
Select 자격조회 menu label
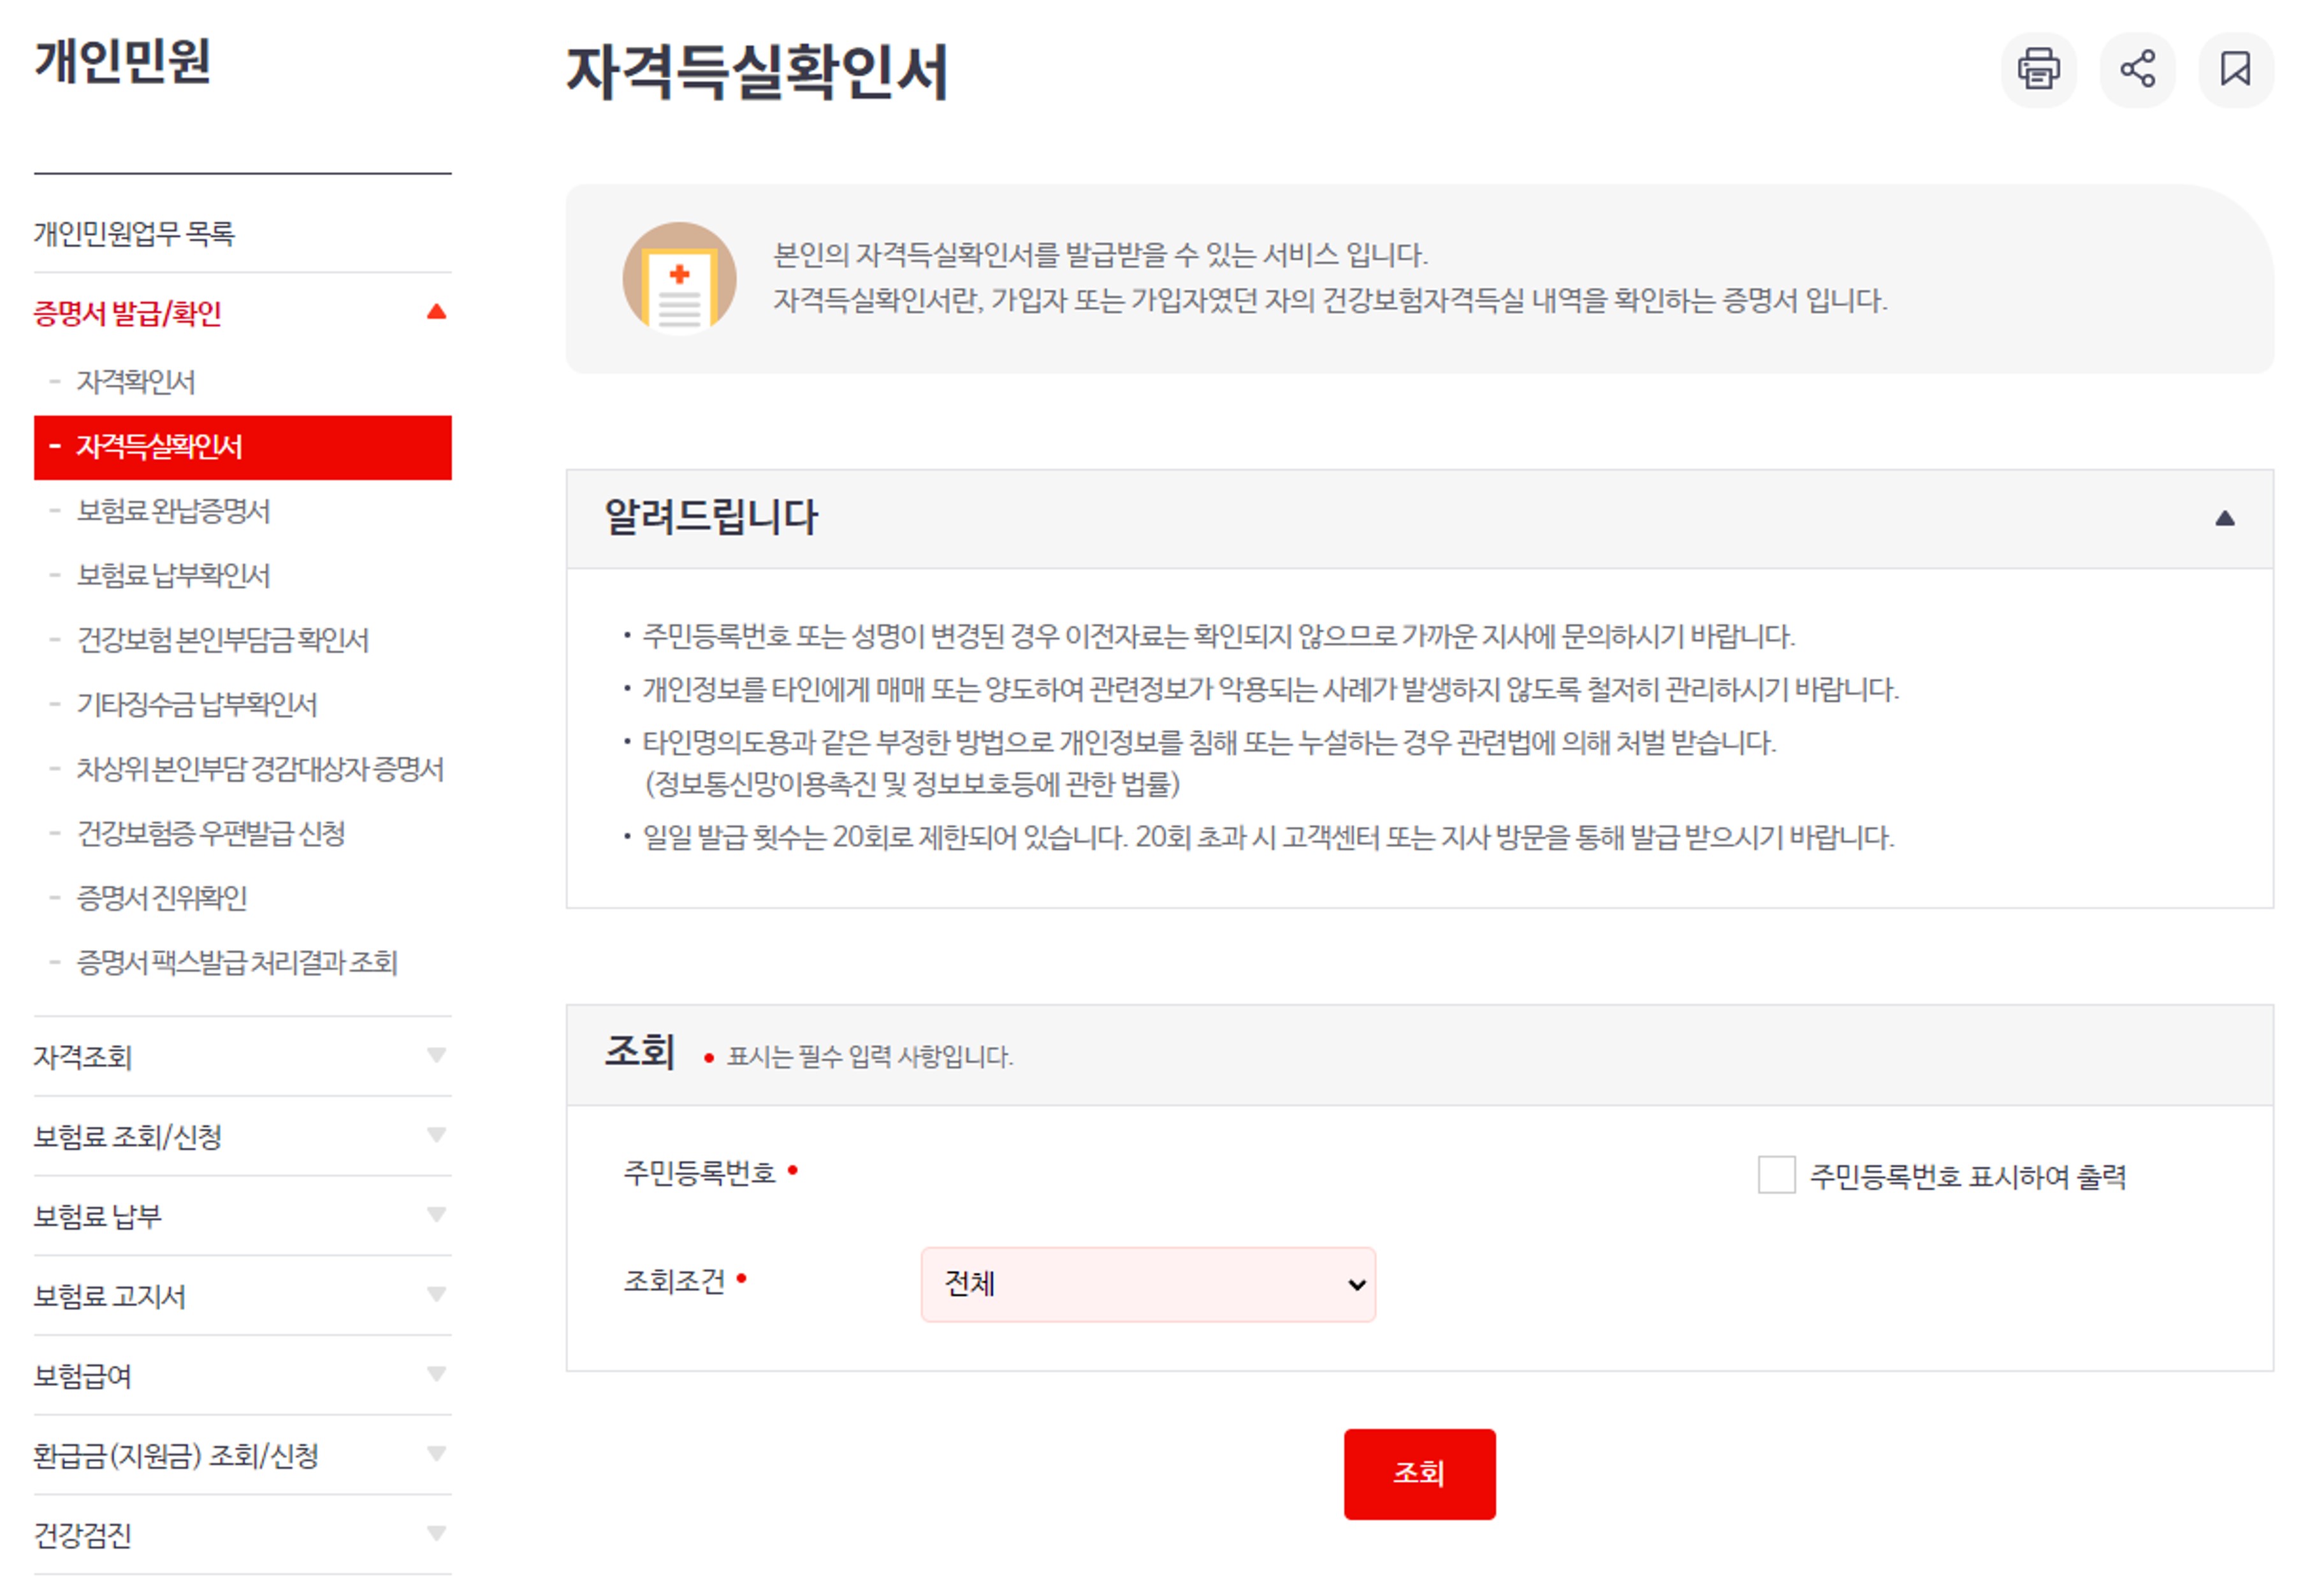(x=83, y=1056)
